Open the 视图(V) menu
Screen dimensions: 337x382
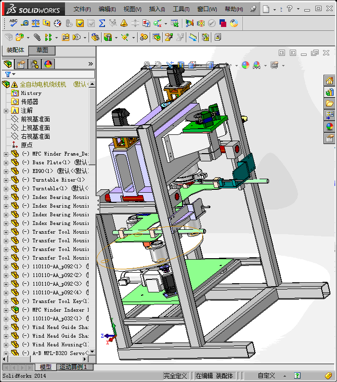coord(132,9)
